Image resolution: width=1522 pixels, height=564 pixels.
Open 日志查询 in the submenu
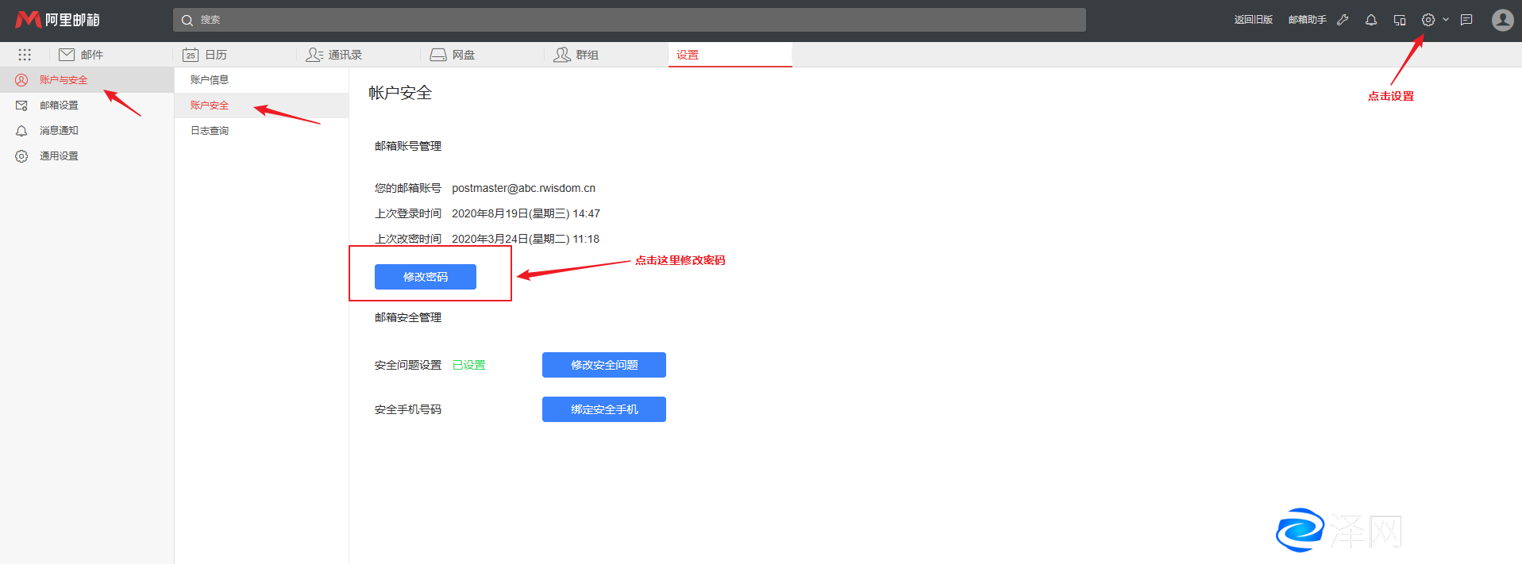coord(210,131)
